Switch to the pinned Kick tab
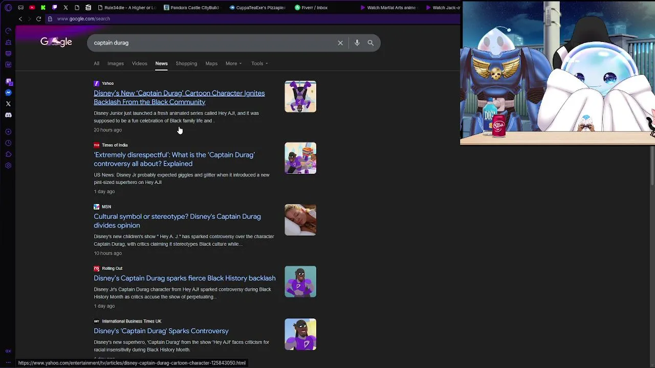The width and height of the screenshot is (655, 368). (x=43, y=8)
